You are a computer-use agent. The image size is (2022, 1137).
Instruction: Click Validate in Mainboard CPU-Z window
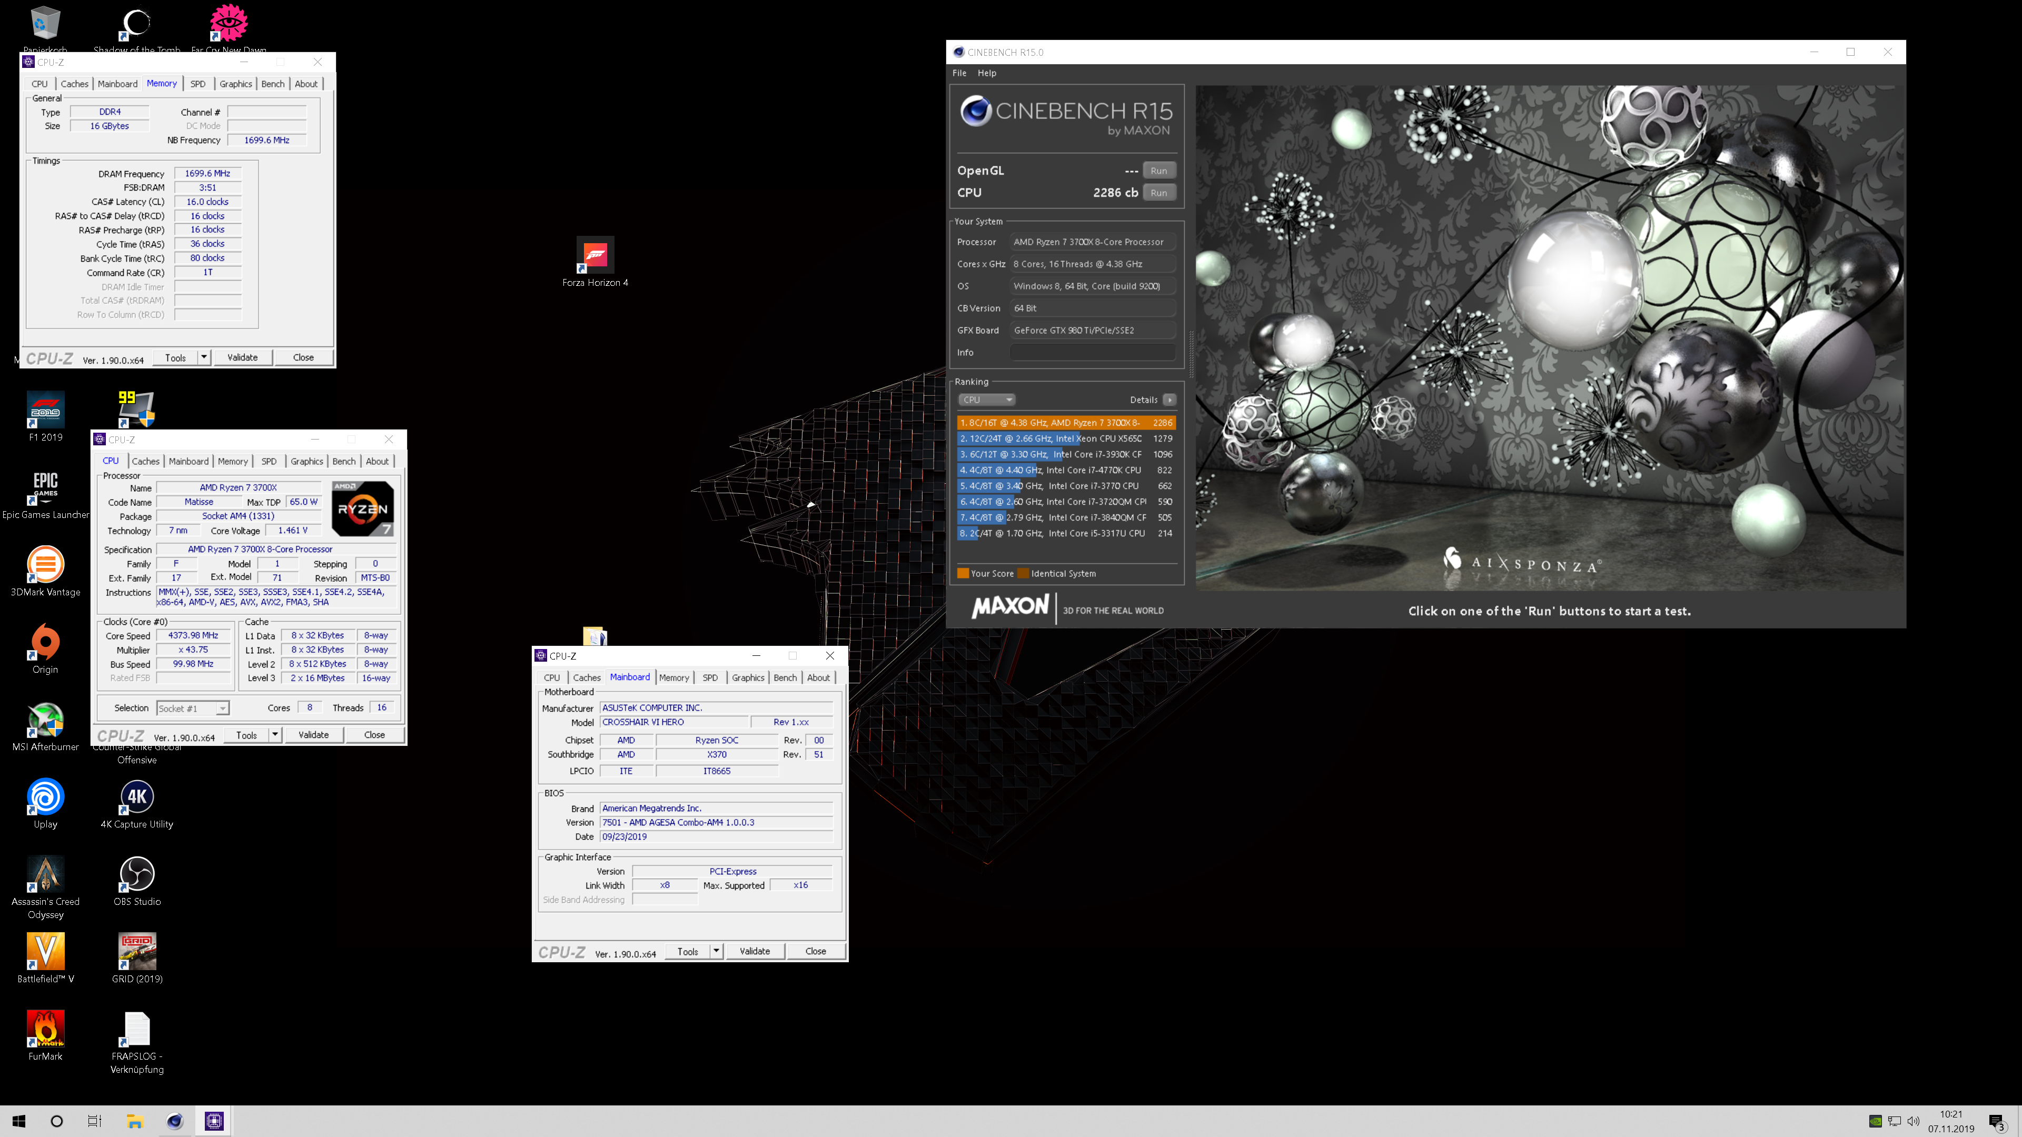[x=755, y=951]
